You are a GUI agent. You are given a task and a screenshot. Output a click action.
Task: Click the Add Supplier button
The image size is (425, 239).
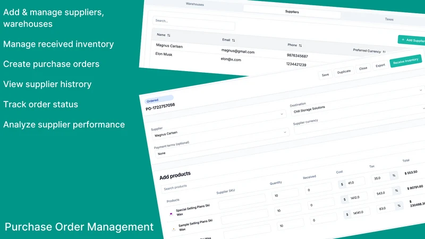click(411, 40)
